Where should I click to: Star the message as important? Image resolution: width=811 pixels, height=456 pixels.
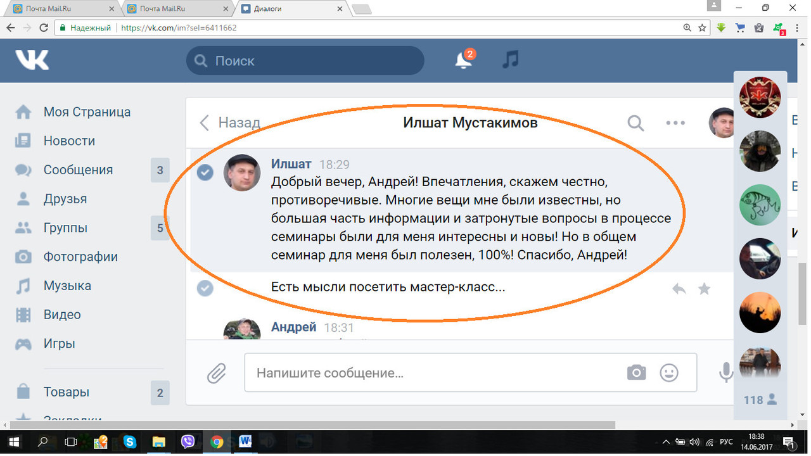[704, 288]
